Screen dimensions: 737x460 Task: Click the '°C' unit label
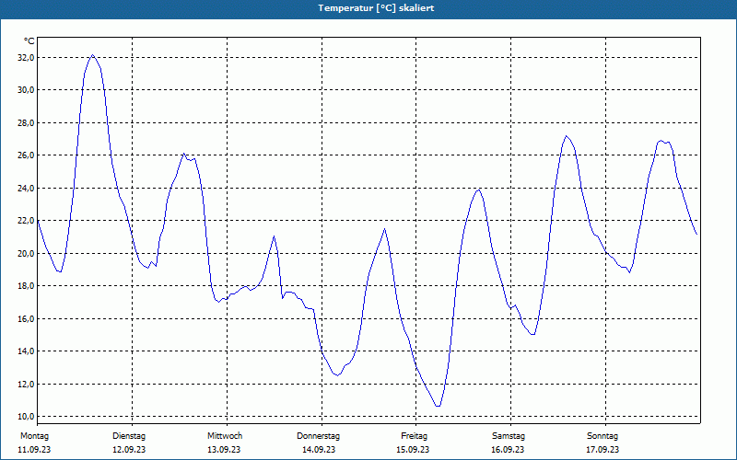coord(29,41)
